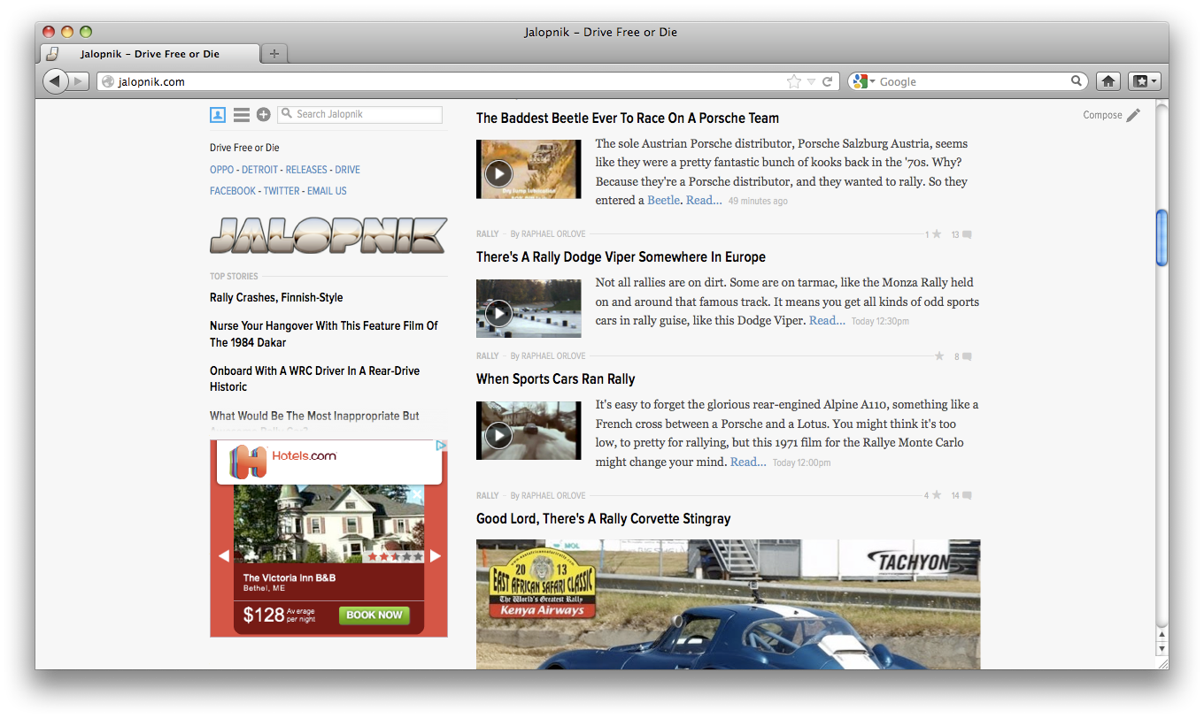
Task: Click the Jalopnik chrome logo
Action: pyautogui.click(x=328, y=235)
